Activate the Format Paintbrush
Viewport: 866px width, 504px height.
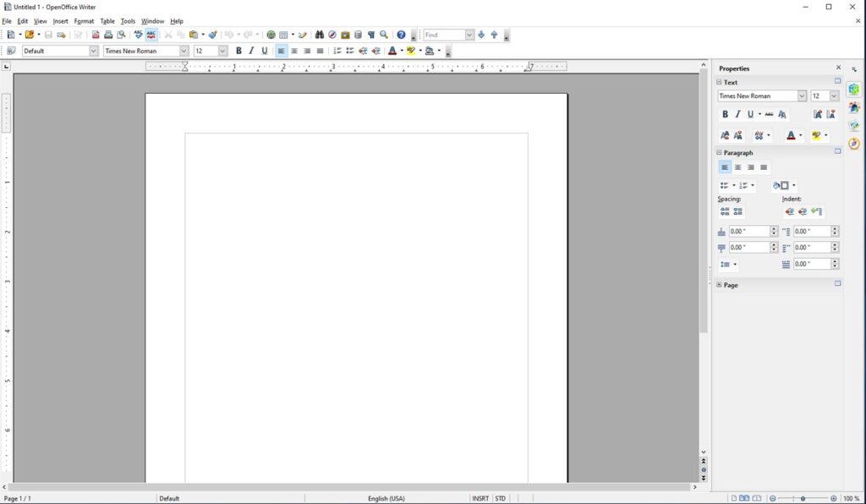point(212,35)
